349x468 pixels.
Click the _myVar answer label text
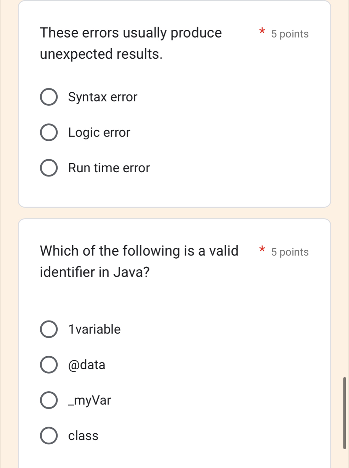click(89, 400)
